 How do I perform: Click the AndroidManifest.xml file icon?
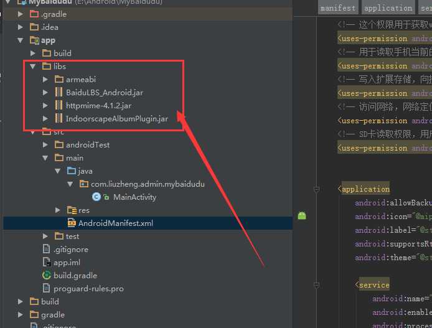click(72, 223)
